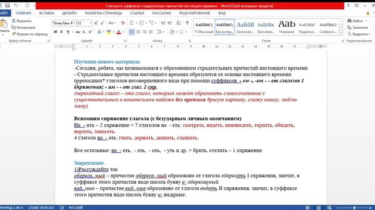Open the Выделить selection menu
375x210 pixels.
coord(359,34)
